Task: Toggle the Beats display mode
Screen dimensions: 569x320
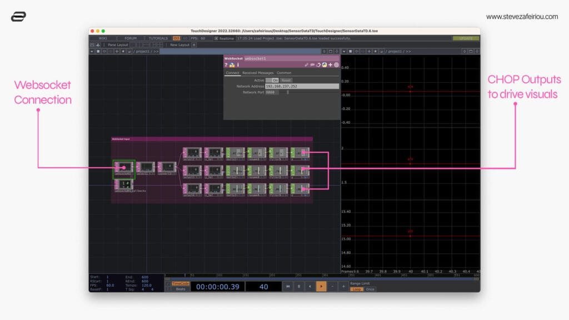Action: point(180,289)
